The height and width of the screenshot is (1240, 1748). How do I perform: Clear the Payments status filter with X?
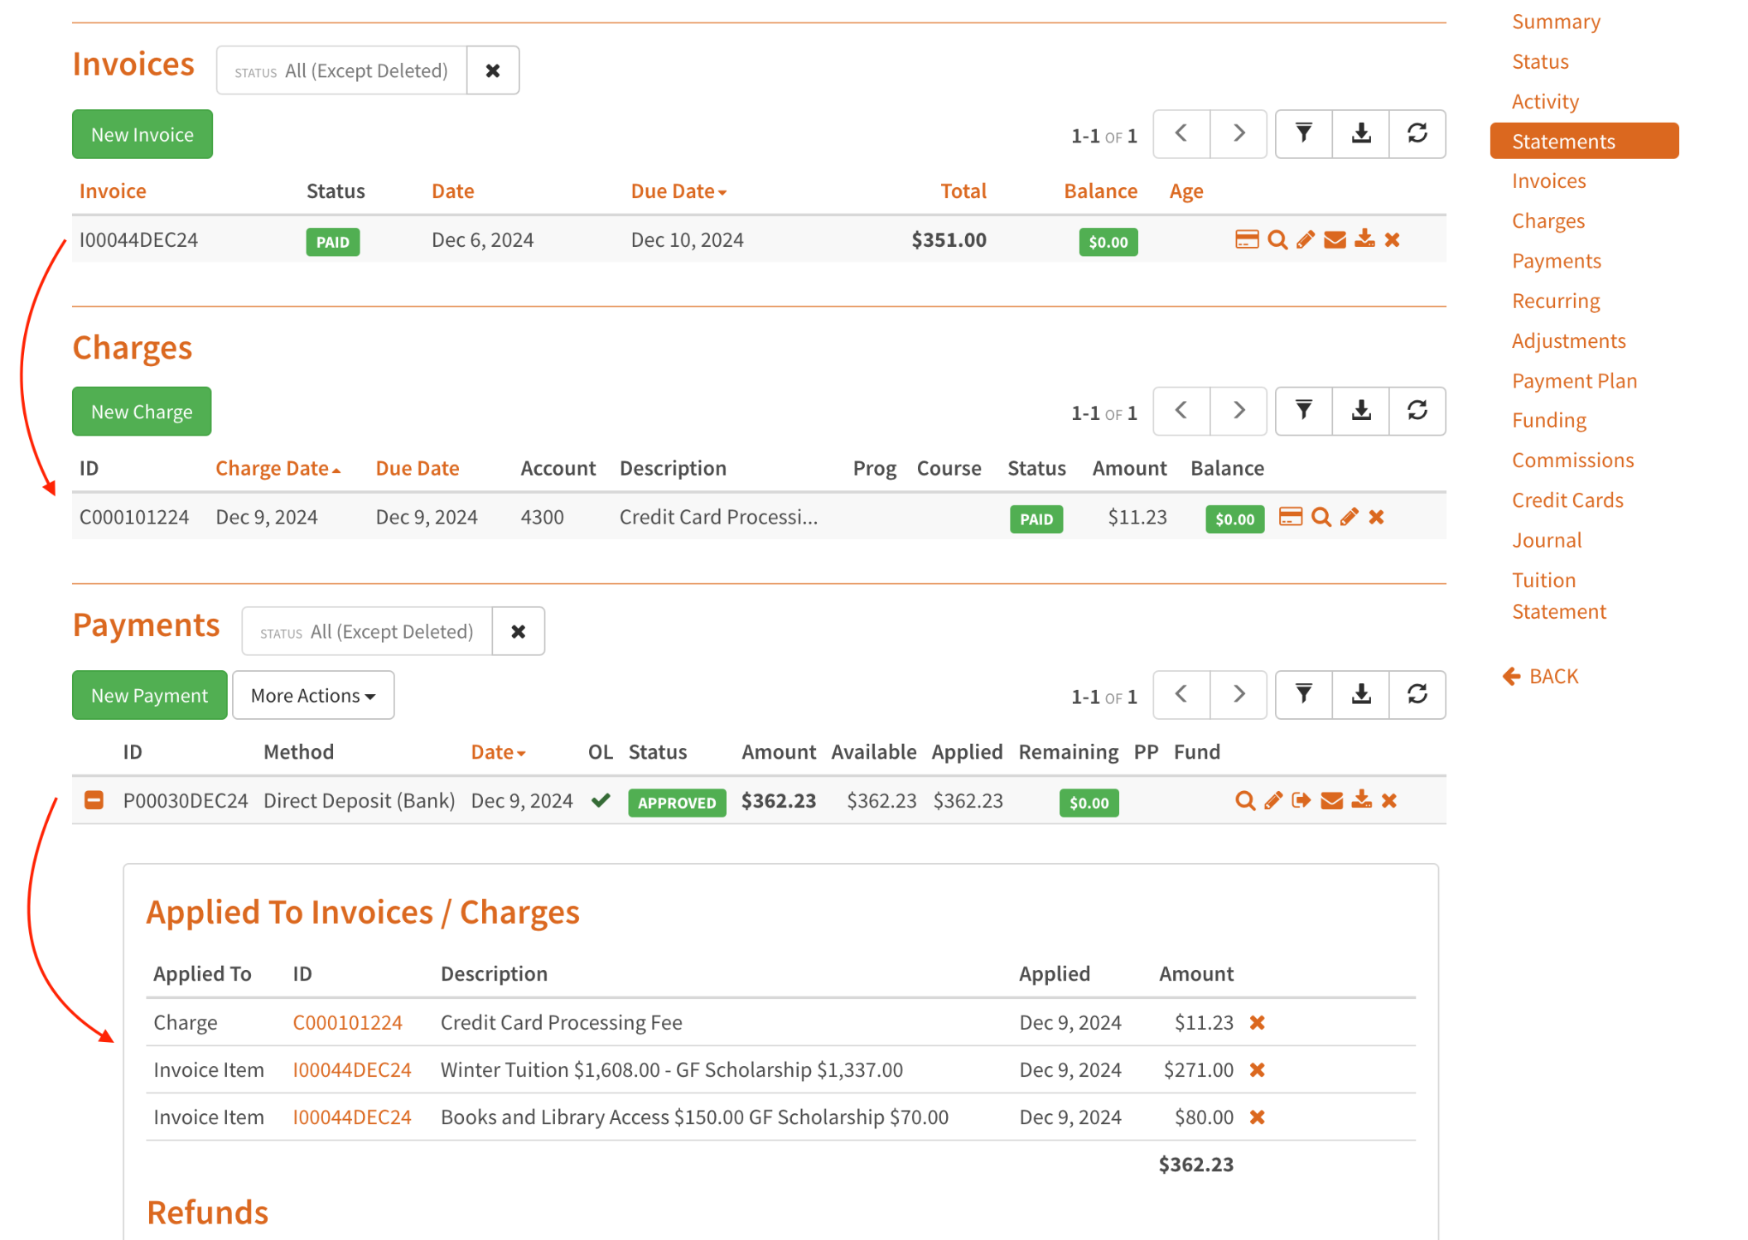click(519, 632)
